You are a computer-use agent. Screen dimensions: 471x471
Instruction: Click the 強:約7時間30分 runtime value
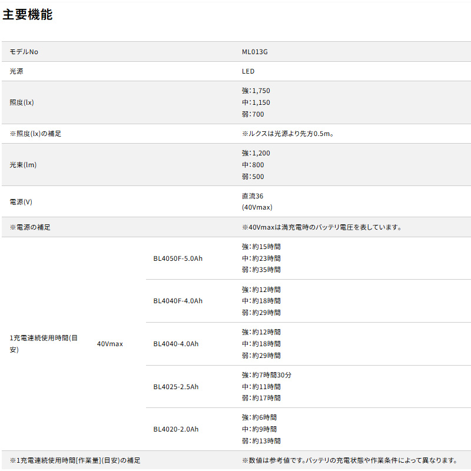coord(266,375)
